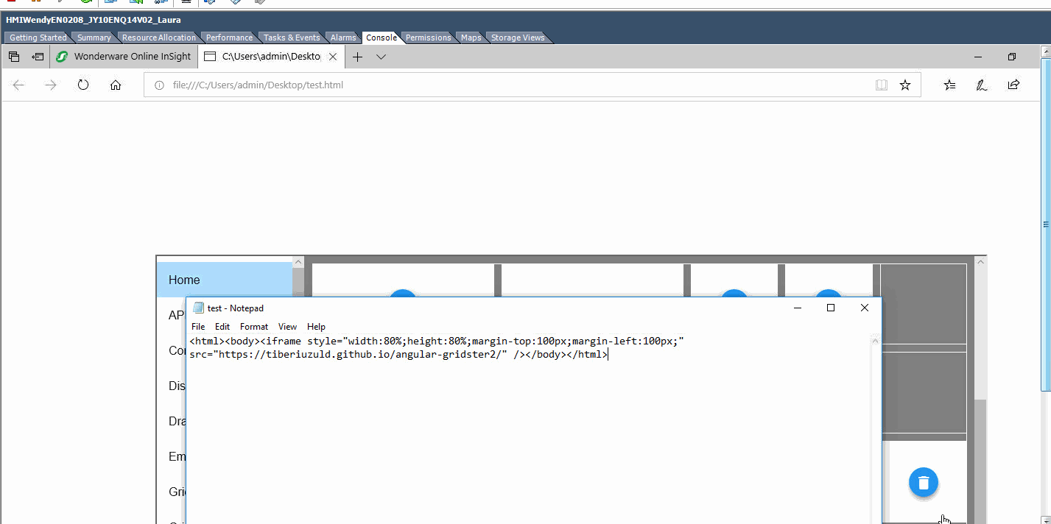Open the tab actions chevron

click(381, 56)
